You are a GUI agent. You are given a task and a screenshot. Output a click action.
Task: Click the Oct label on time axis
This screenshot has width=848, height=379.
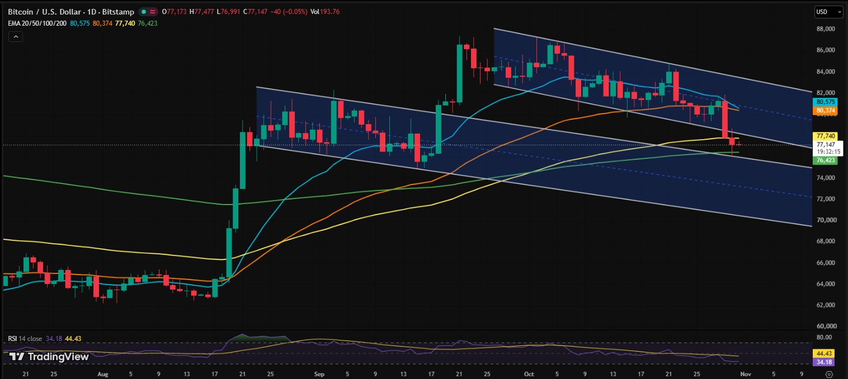point(530,373)
